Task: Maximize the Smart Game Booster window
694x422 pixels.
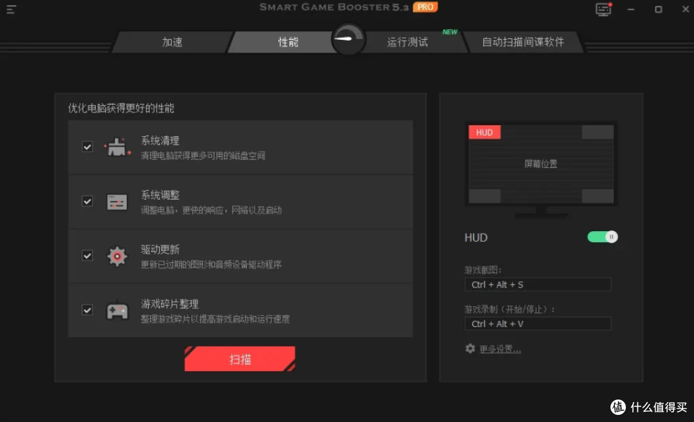Action: pyautogui.click(x=658, y=9)
